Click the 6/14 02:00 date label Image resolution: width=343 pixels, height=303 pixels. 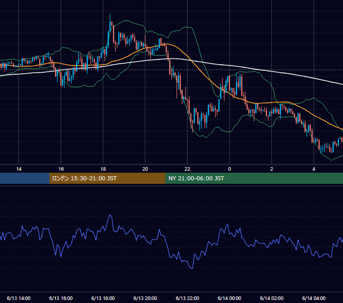[x=271, y=298]
